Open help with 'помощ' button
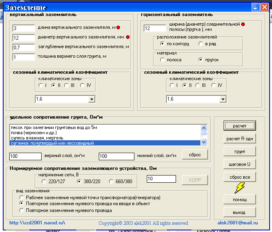The height and width of the screenshot is (232, 272). 240,200
